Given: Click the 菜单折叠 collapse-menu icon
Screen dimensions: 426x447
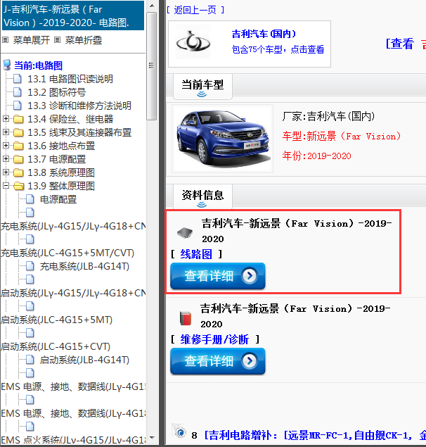Looking at the screenshot, I should (x=57, y=40).
